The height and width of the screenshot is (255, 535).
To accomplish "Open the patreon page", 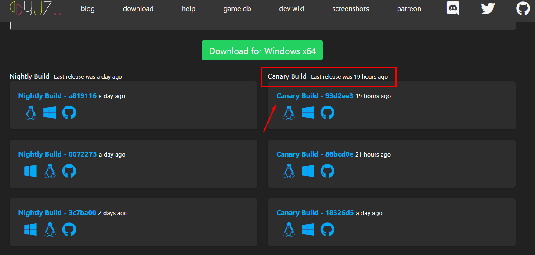I will pos(409,9).
